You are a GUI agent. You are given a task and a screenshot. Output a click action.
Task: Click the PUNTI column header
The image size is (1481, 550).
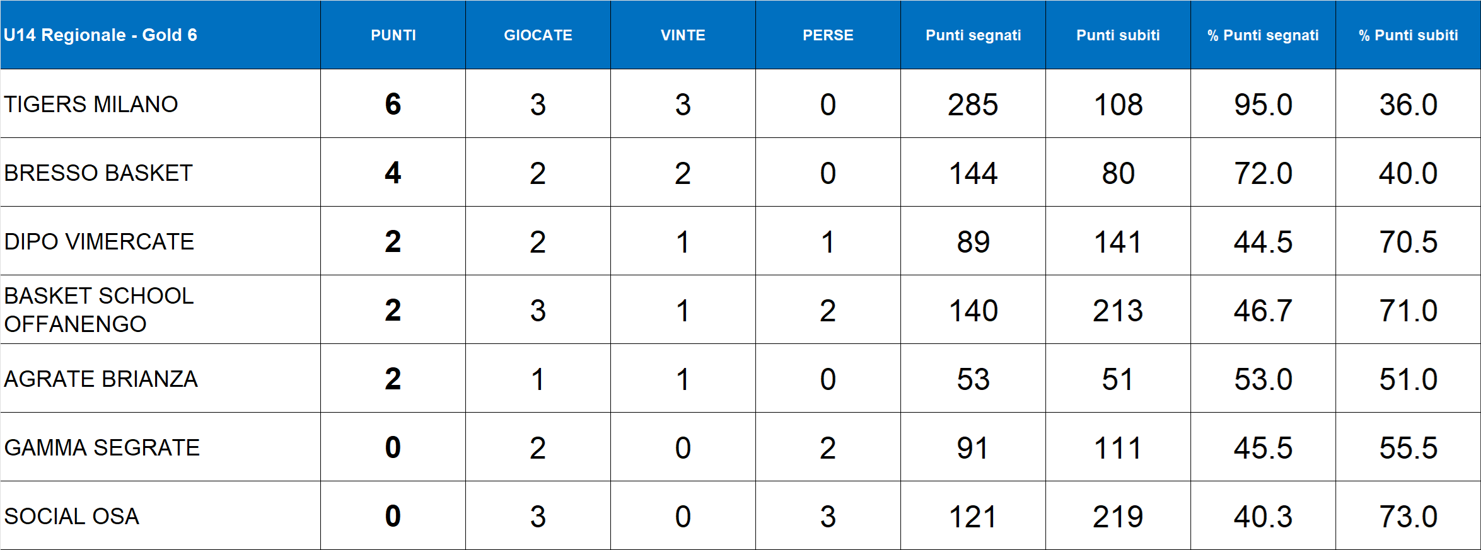[393, 35]
